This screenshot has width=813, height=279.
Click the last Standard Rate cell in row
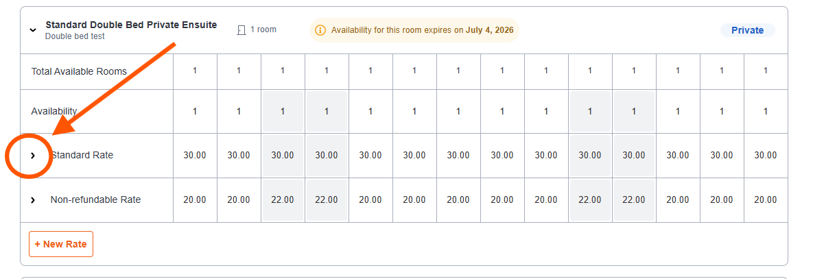(x=766, y=156)
